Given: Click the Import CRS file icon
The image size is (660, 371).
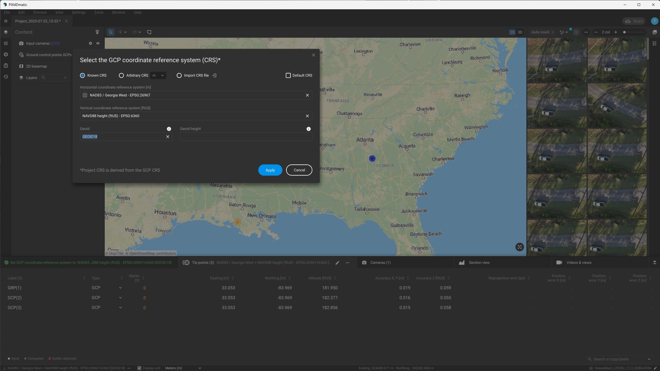Looking at the screenshot, I should pos(214,75).
